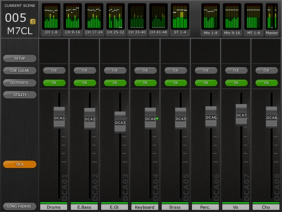Mute the Keyboard DCA4 with ON button
Screen dimensions: 282x212
tap(145, 83)
